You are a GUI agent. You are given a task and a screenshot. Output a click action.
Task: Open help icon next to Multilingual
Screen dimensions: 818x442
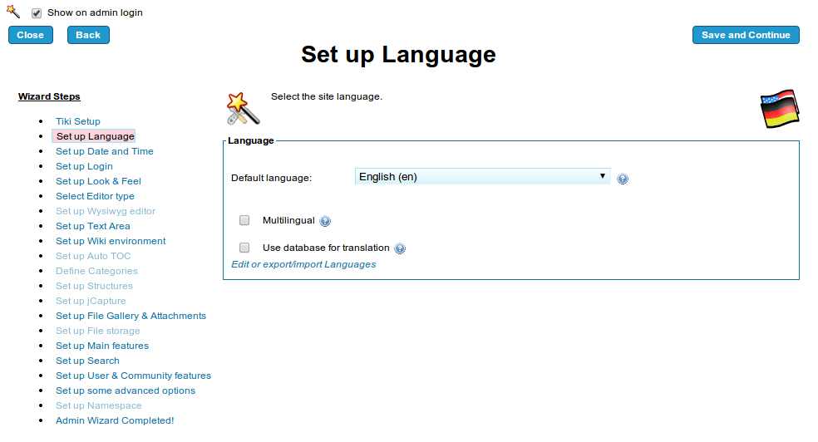325,221
